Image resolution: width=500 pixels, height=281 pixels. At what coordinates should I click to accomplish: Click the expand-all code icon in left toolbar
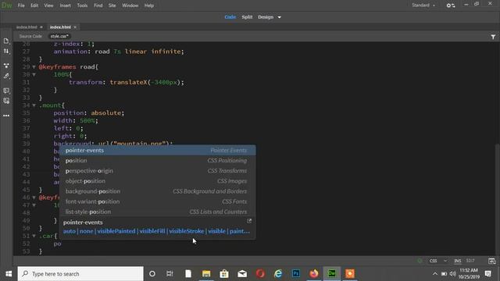click(6, 66)
